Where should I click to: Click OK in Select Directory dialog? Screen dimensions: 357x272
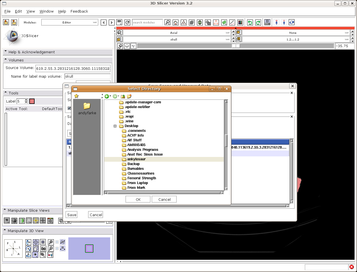[138, 199]
